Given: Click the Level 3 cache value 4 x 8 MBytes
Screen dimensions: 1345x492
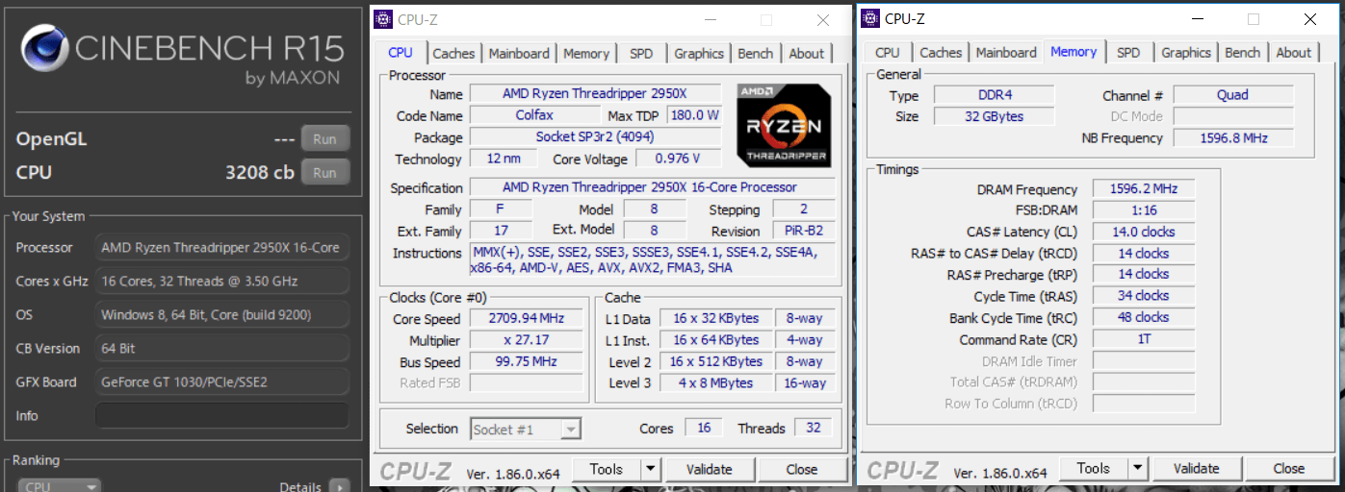Looking at the screenshot, I should coord(715,382).
